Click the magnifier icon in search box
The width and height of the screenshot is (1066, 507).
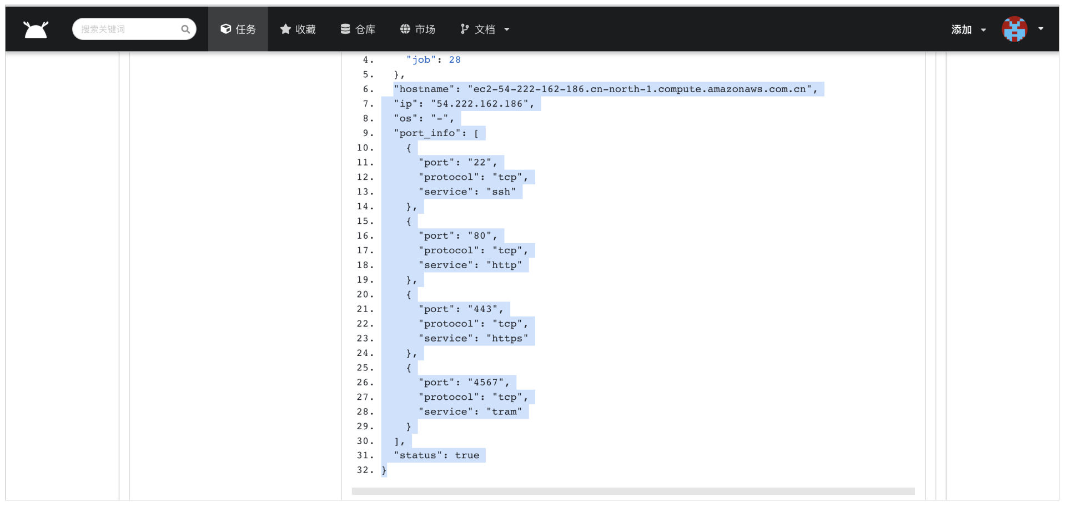click(x=185, y=29)
